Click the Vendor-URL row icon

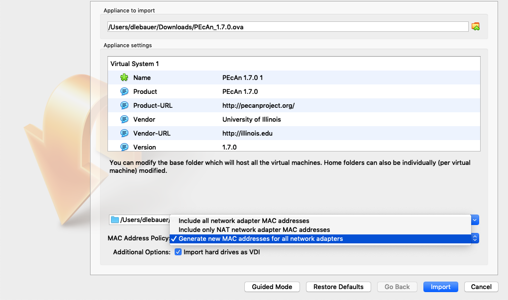click(x=124, y=134)
